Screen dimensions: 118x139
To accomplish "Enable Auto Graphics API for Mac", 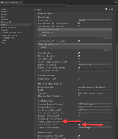I will tap(79, 26).
